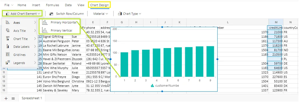
Task: Click the teal legend icon in chart
Action: [x=152, y=86]
